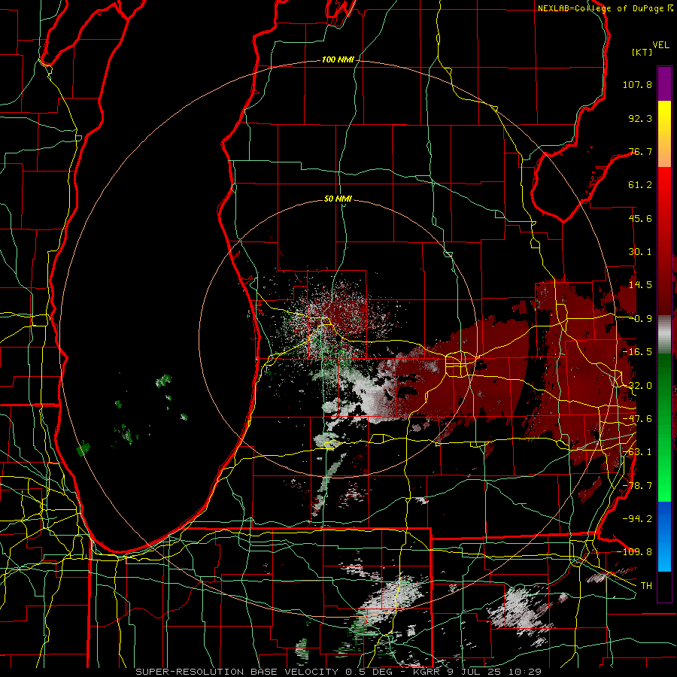Screen dimensions: 677x677
Task: Click the NEXLAB-College of DuPage credit text
Action: 606,8
